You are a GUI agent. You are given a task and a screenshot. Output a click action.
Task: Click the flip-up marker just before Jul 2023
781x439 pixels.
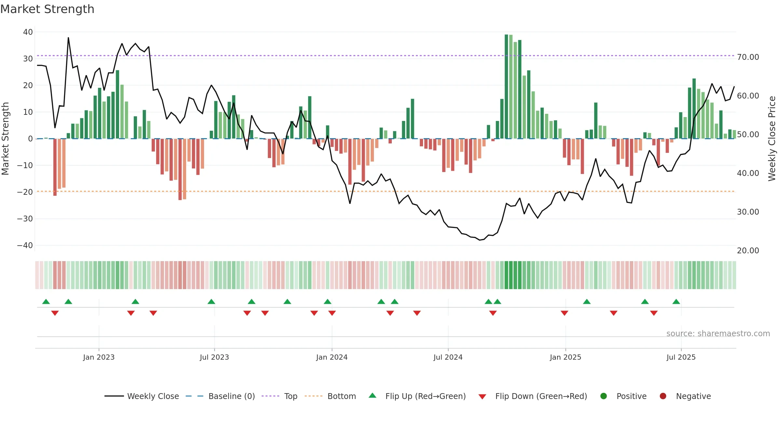tap(212, 301)
